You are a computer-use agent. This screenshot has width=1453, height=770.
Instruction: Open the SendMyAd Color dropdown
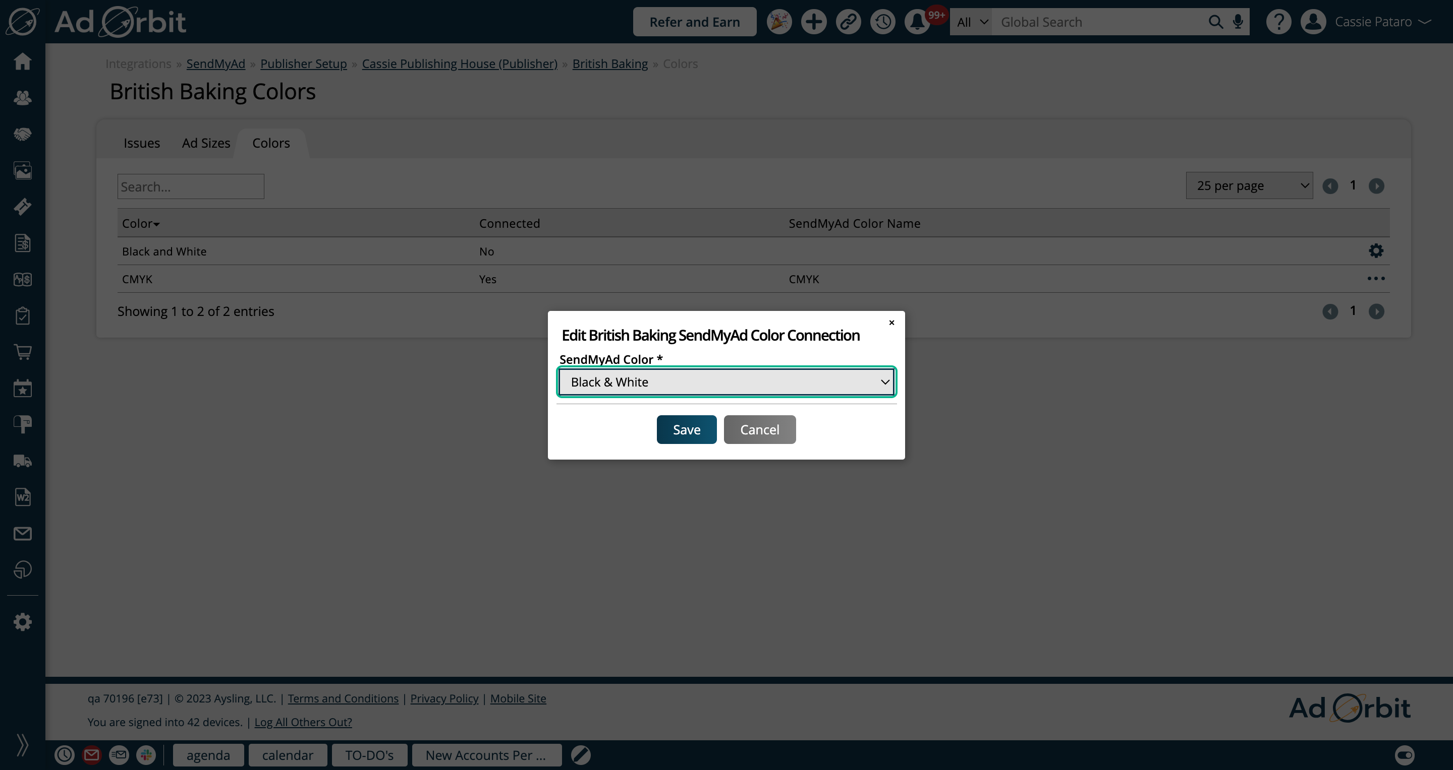click(x=726, y=382)
